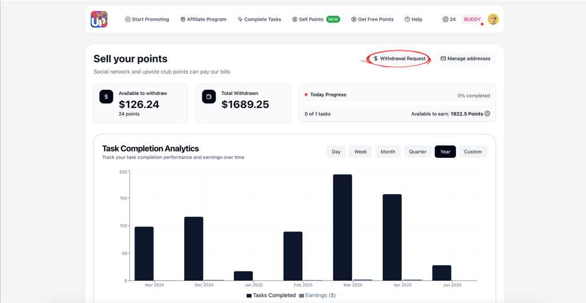
Task: Open the Custom date range option
Action: [473, 151]
